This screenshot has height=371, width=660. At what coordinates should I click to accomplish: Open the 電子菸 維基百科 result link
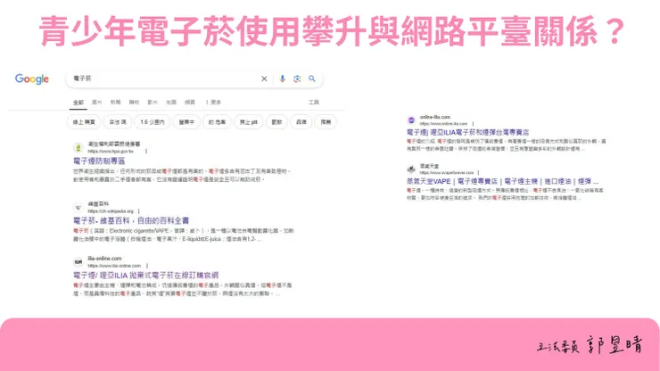[x=131, y=220]
